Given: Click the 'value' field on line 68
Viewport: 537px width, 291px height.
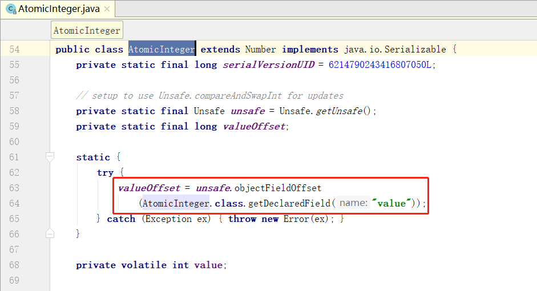Looking at the screenshot, I should [x=208, y=265].
